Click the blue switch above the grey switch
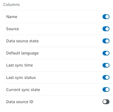Image resolution: width=113 pixels, height=112 pixels. (106, 90)
